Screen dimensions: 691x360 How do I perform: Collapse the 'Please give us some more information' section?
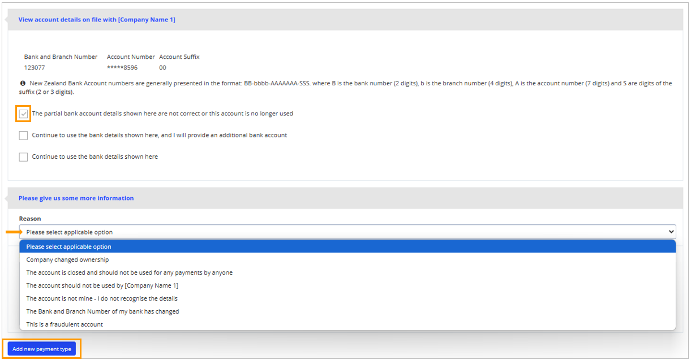pos(76,198)
